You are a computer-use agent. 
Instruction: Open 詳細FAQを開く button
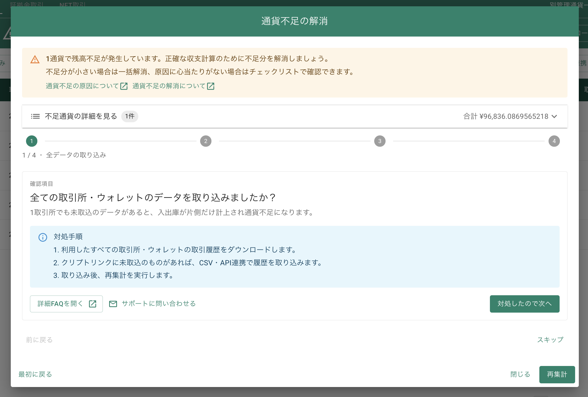[x=66, y=304]
